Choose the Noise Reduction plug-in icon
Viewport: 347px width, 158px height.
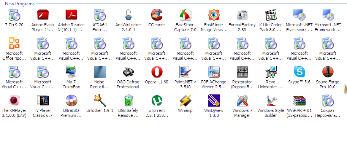coord(100,72)
